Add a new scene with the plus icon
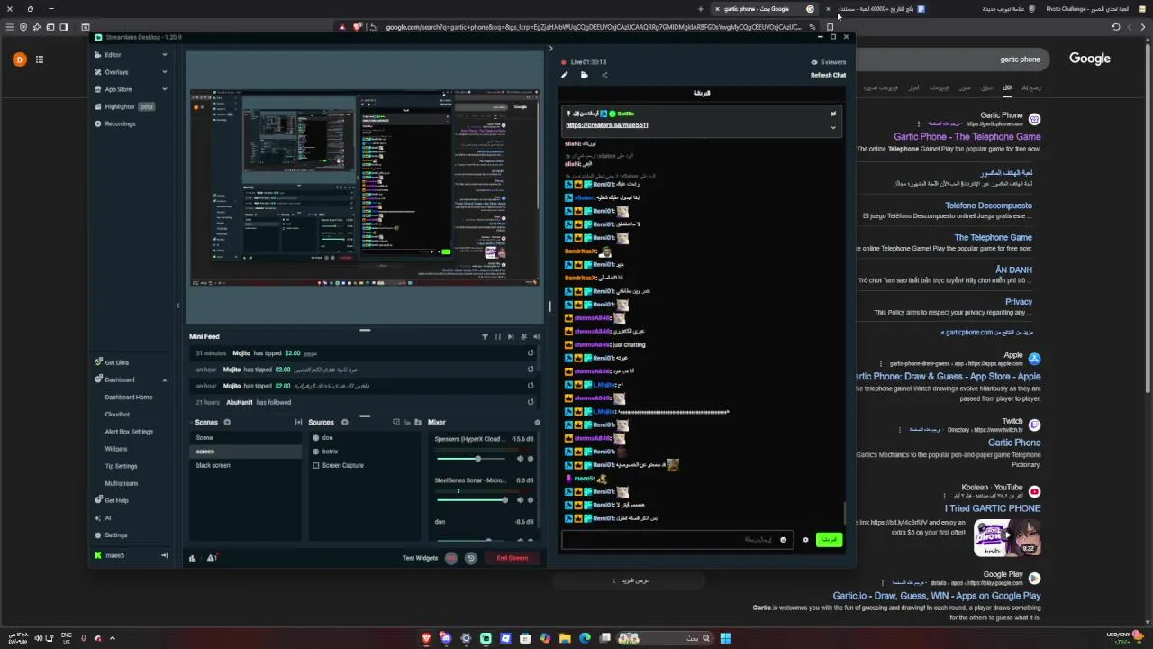The width and height of the screenshot is (1153, 649). 227,422
